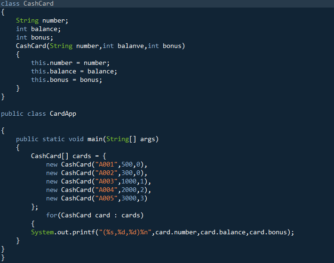Viewport: 334px width, 263px height.
Task: Click the 'for(CashCard card : cards)' line
Action: [x=95, y=215]
